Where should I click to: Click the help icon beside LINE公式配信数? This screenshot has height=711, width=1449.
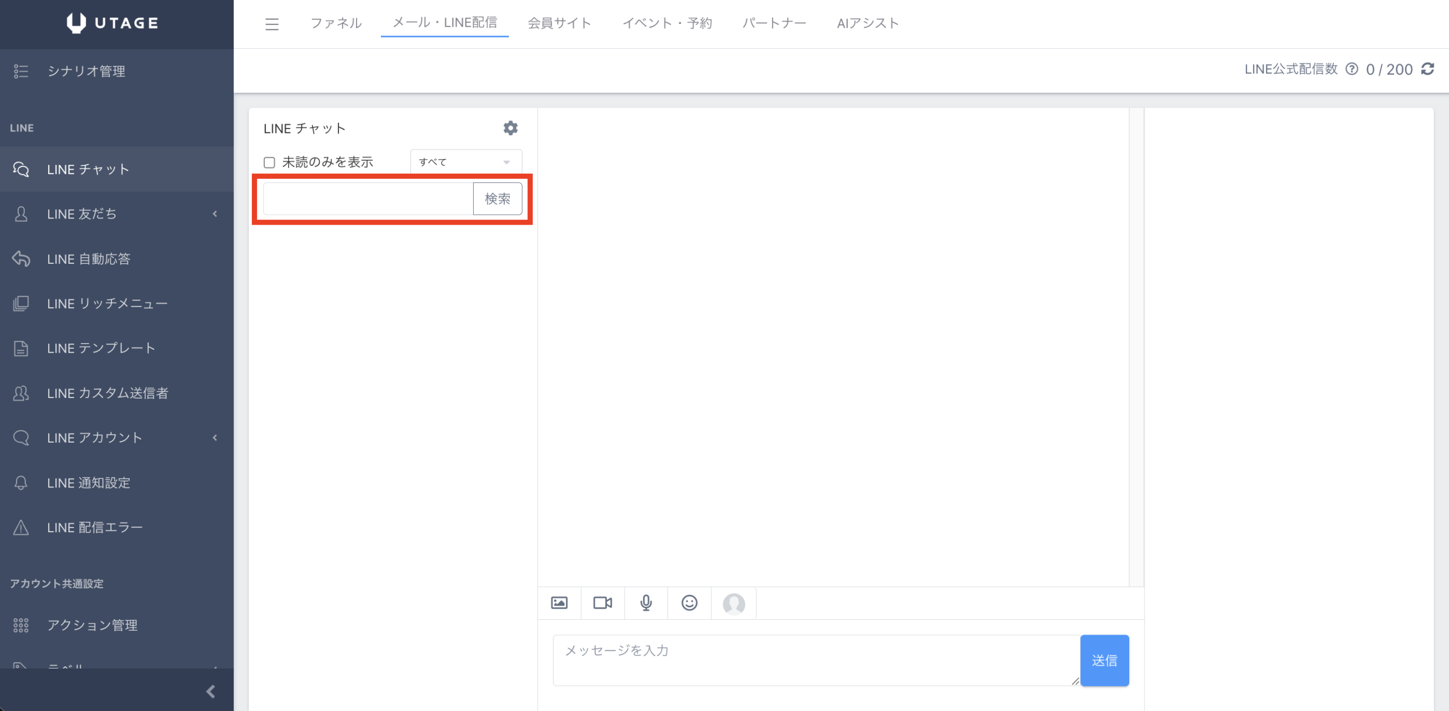pyautogui.click(x=1352, y=69)
